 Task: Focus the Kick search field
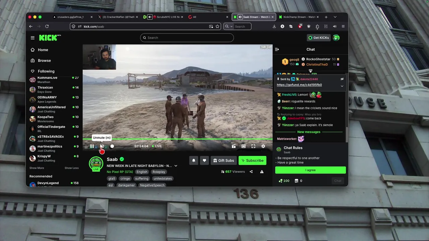187,37
